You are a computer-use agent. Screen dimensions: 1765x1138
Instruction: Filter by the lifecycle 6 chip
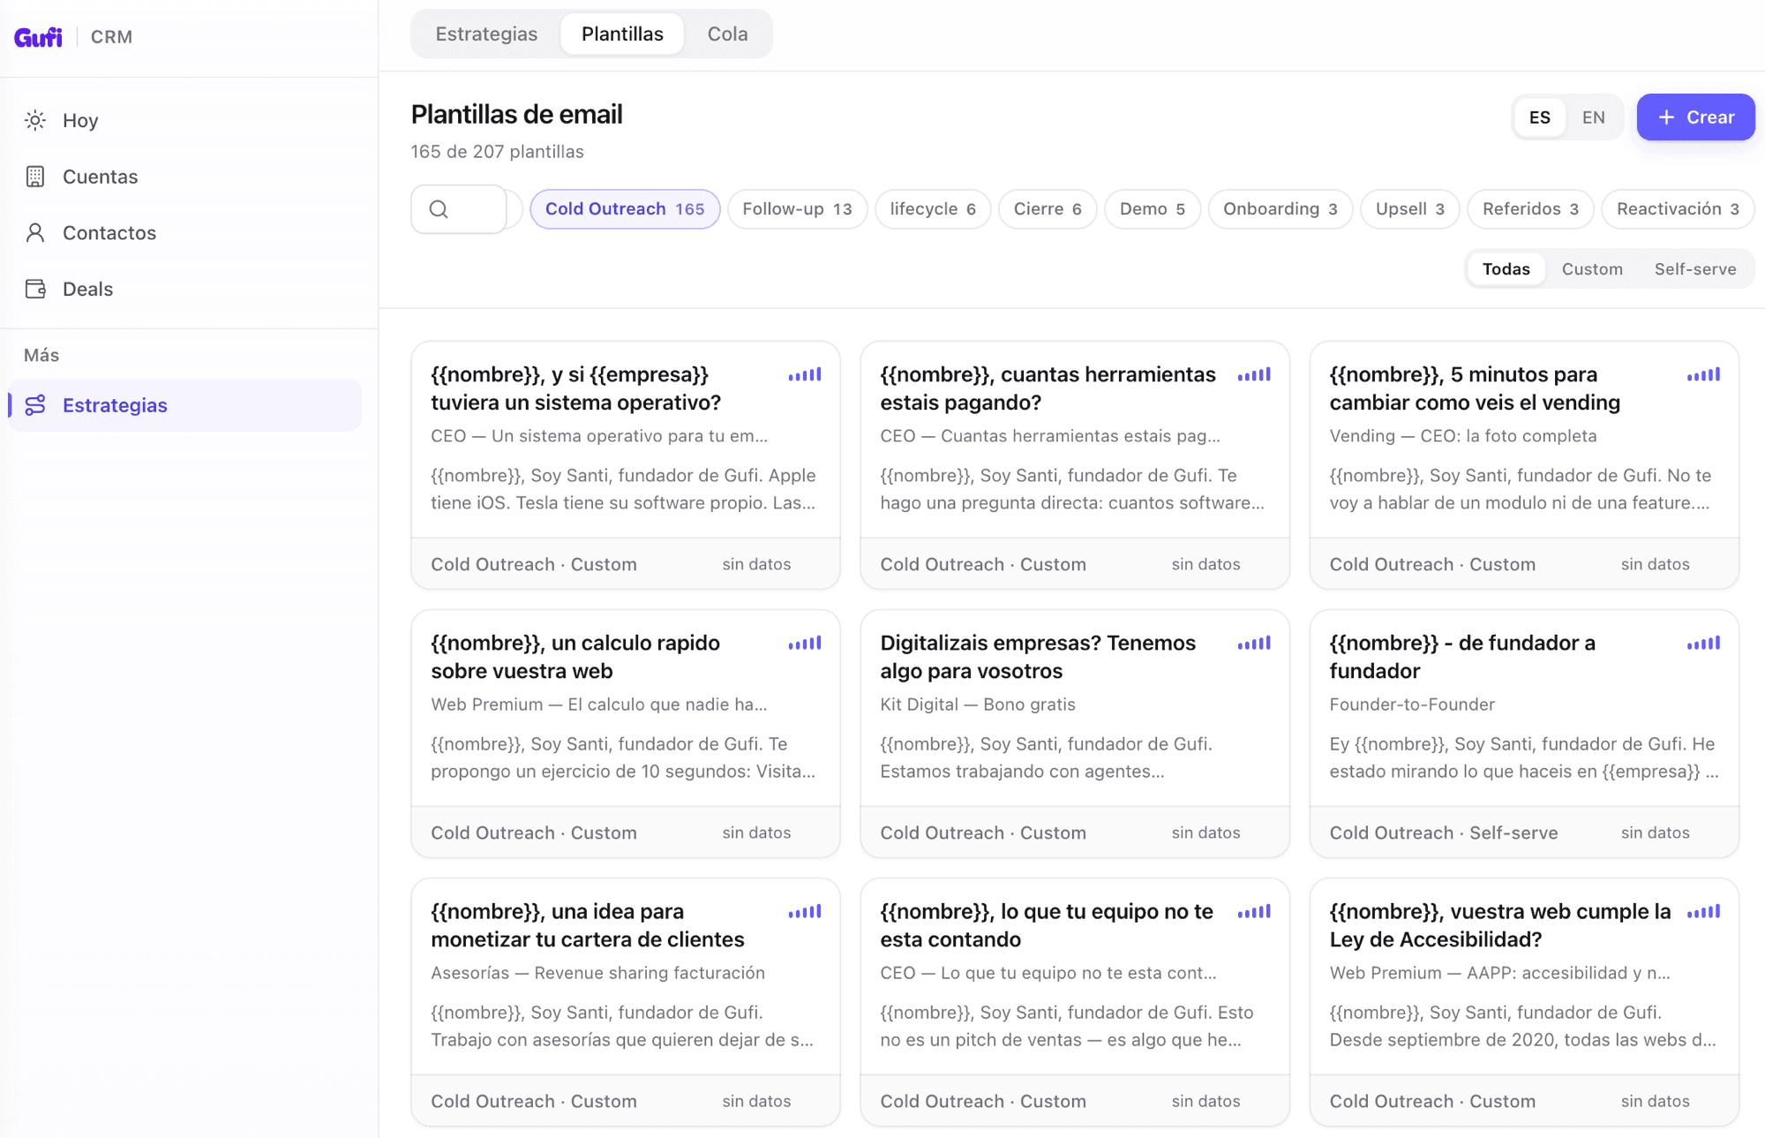pyautogui.click(x=933, y=209)
